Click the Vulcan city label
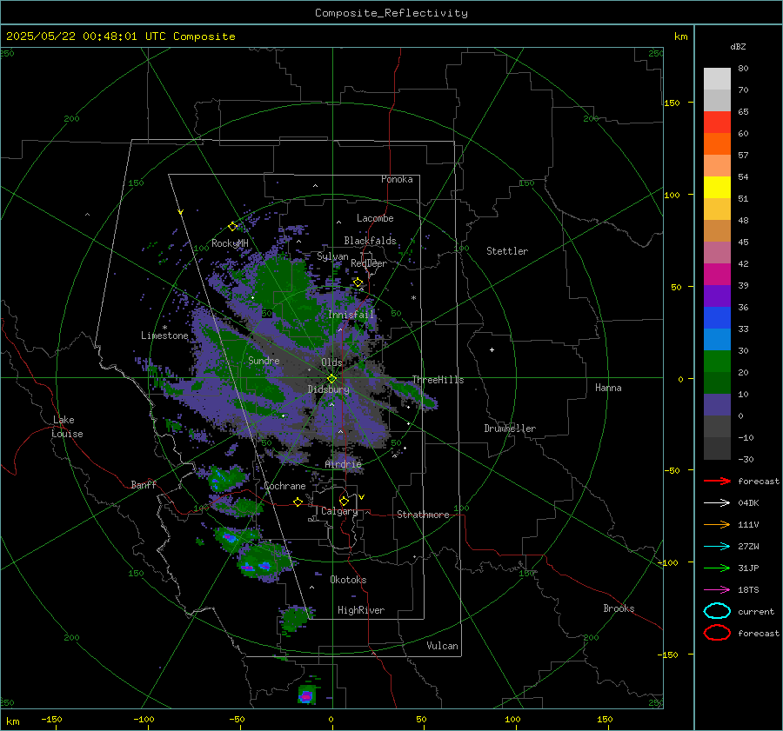 [x=443, y=646]
